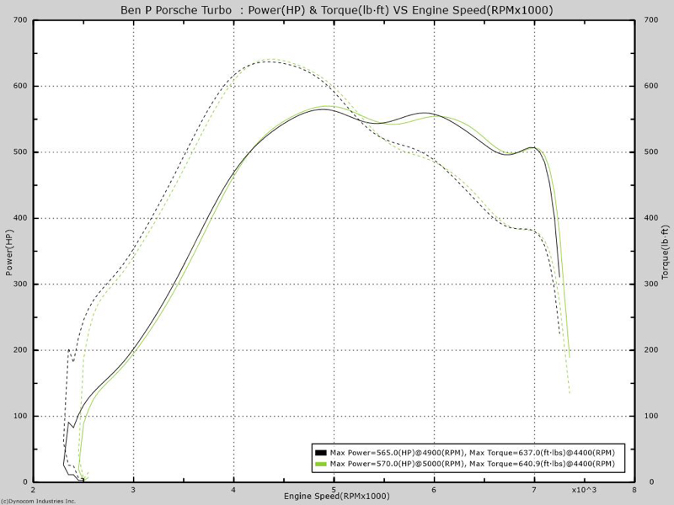Click the right axis tick value 200

click(x=651, y=350)
